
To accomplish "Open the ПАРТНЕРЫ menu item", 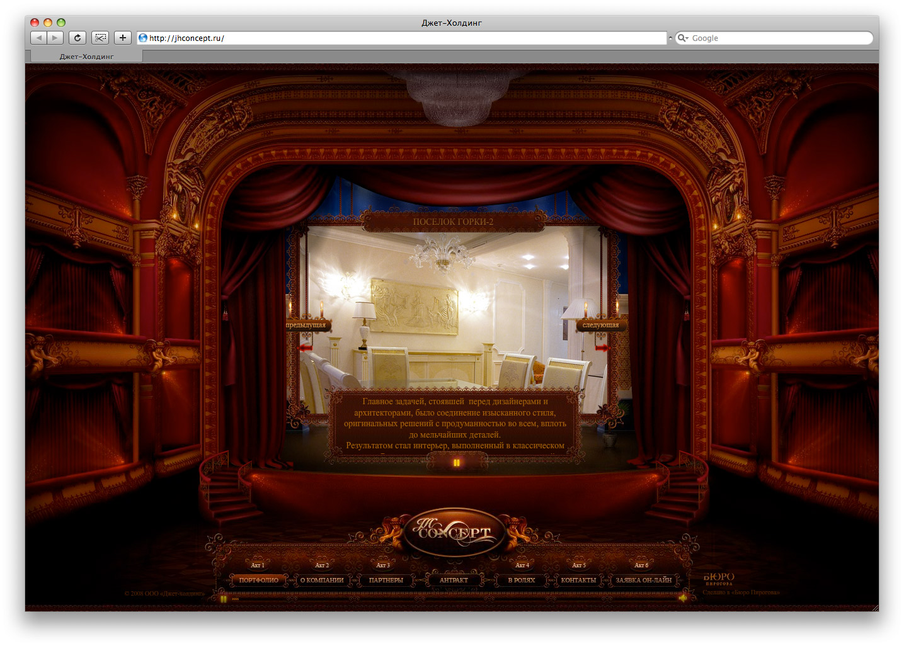I will pos(386,580).
